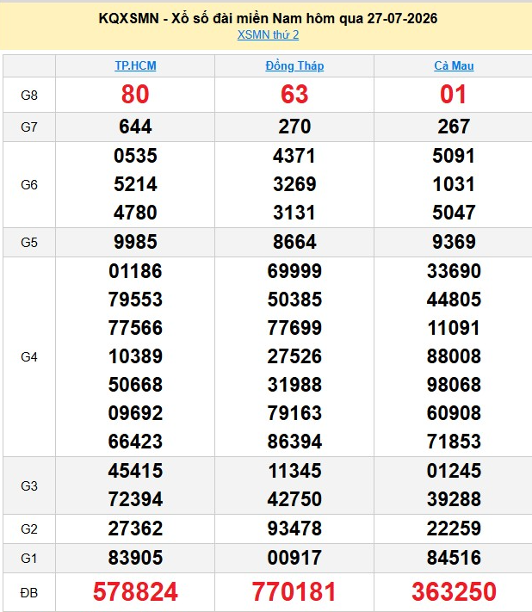Viewport: 532px width, 612px height.
Task: Click Cà Mau special prize 363250
Action: (x=454, y=591)
